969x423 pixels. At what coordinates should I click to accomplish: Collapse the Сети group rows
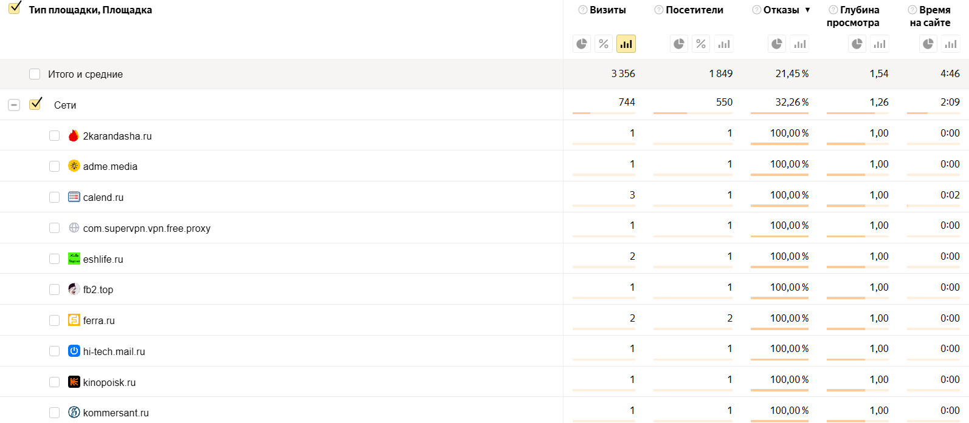[x=14, y=105]
